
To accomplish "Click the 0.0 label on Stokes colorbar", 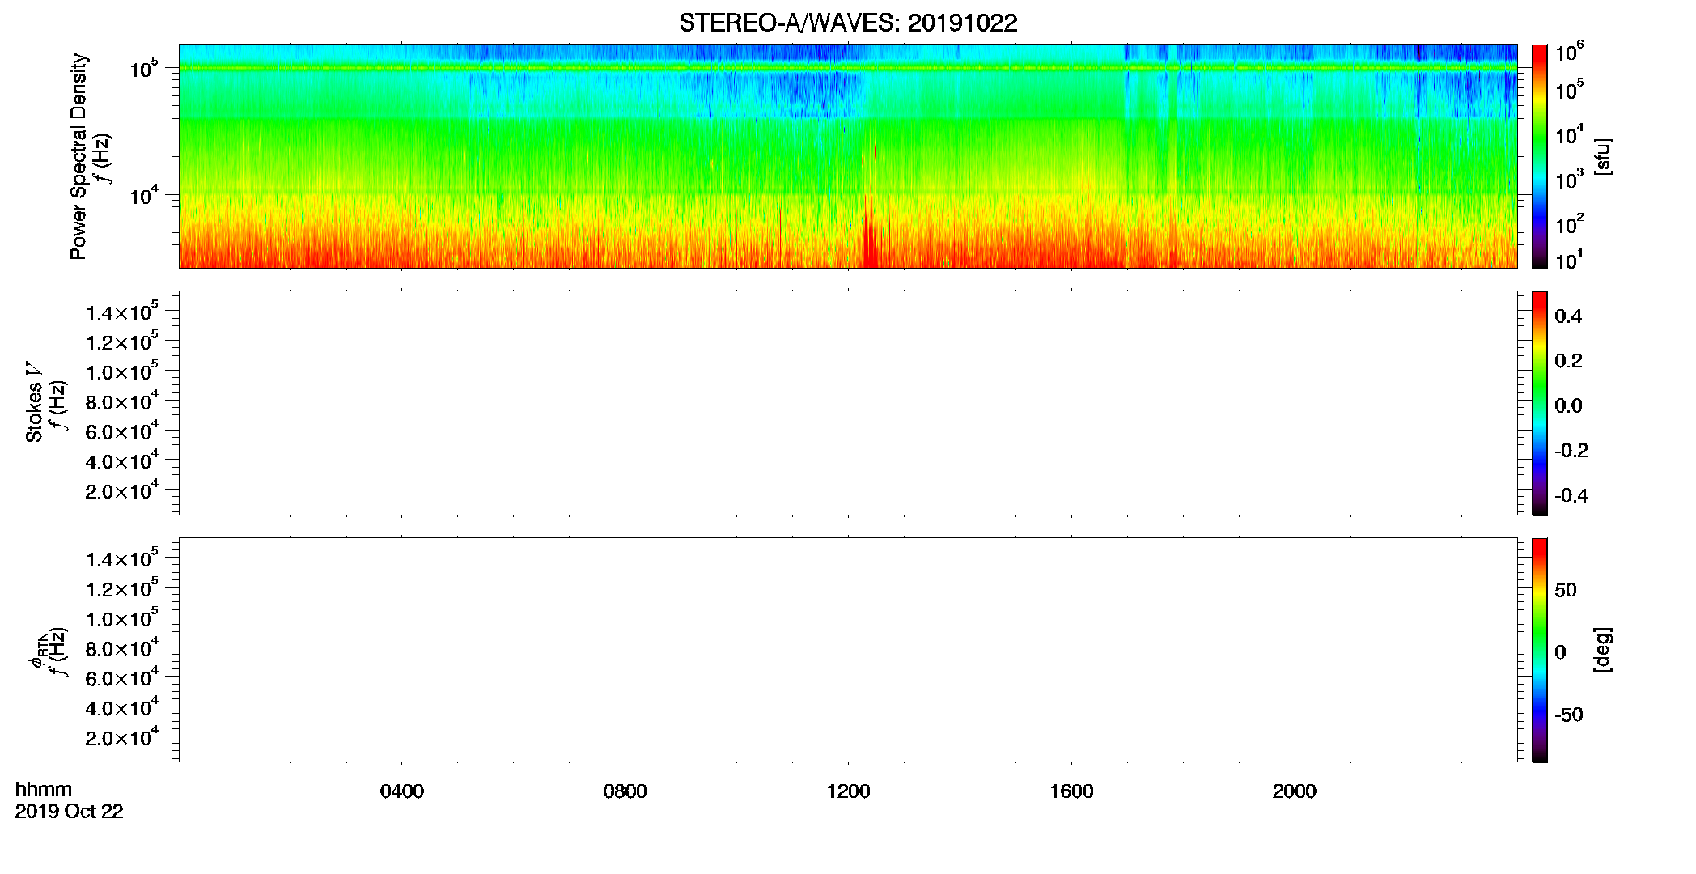I will coord(1568,405).
